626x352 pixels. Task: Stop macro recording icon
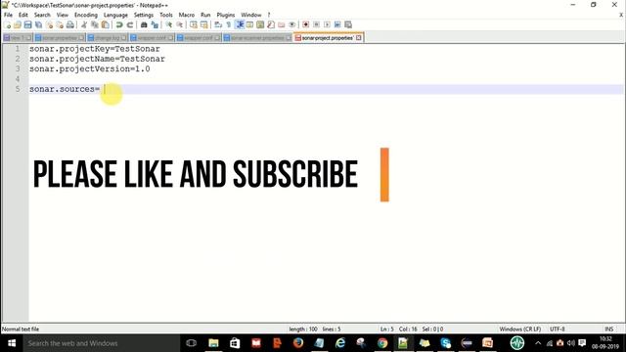point(316,24)
